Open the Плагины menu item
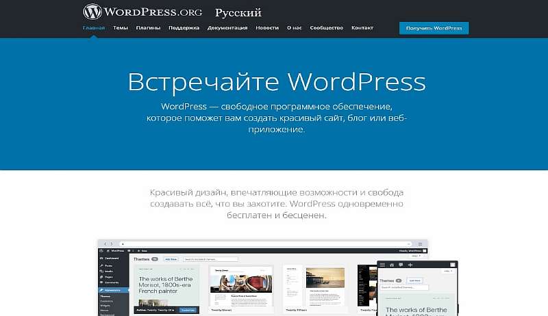This screenshot has width=548, height=316. (148, 27)
